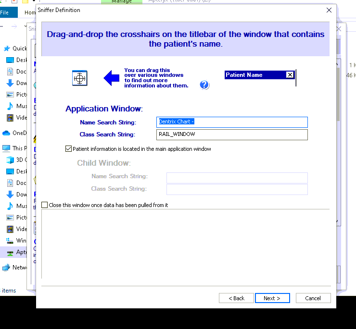Viewport: 356px width, 329px height.
Task: Open the first Downloads item under Quick access
Action: click(16, 83)
